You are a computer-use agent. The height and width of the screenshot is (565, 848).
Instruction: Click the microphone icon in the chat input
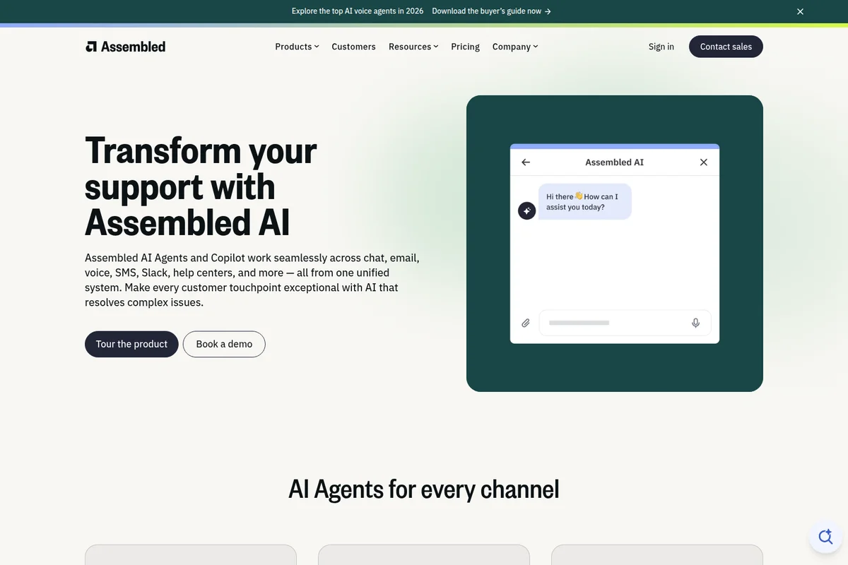click(695, 323)
